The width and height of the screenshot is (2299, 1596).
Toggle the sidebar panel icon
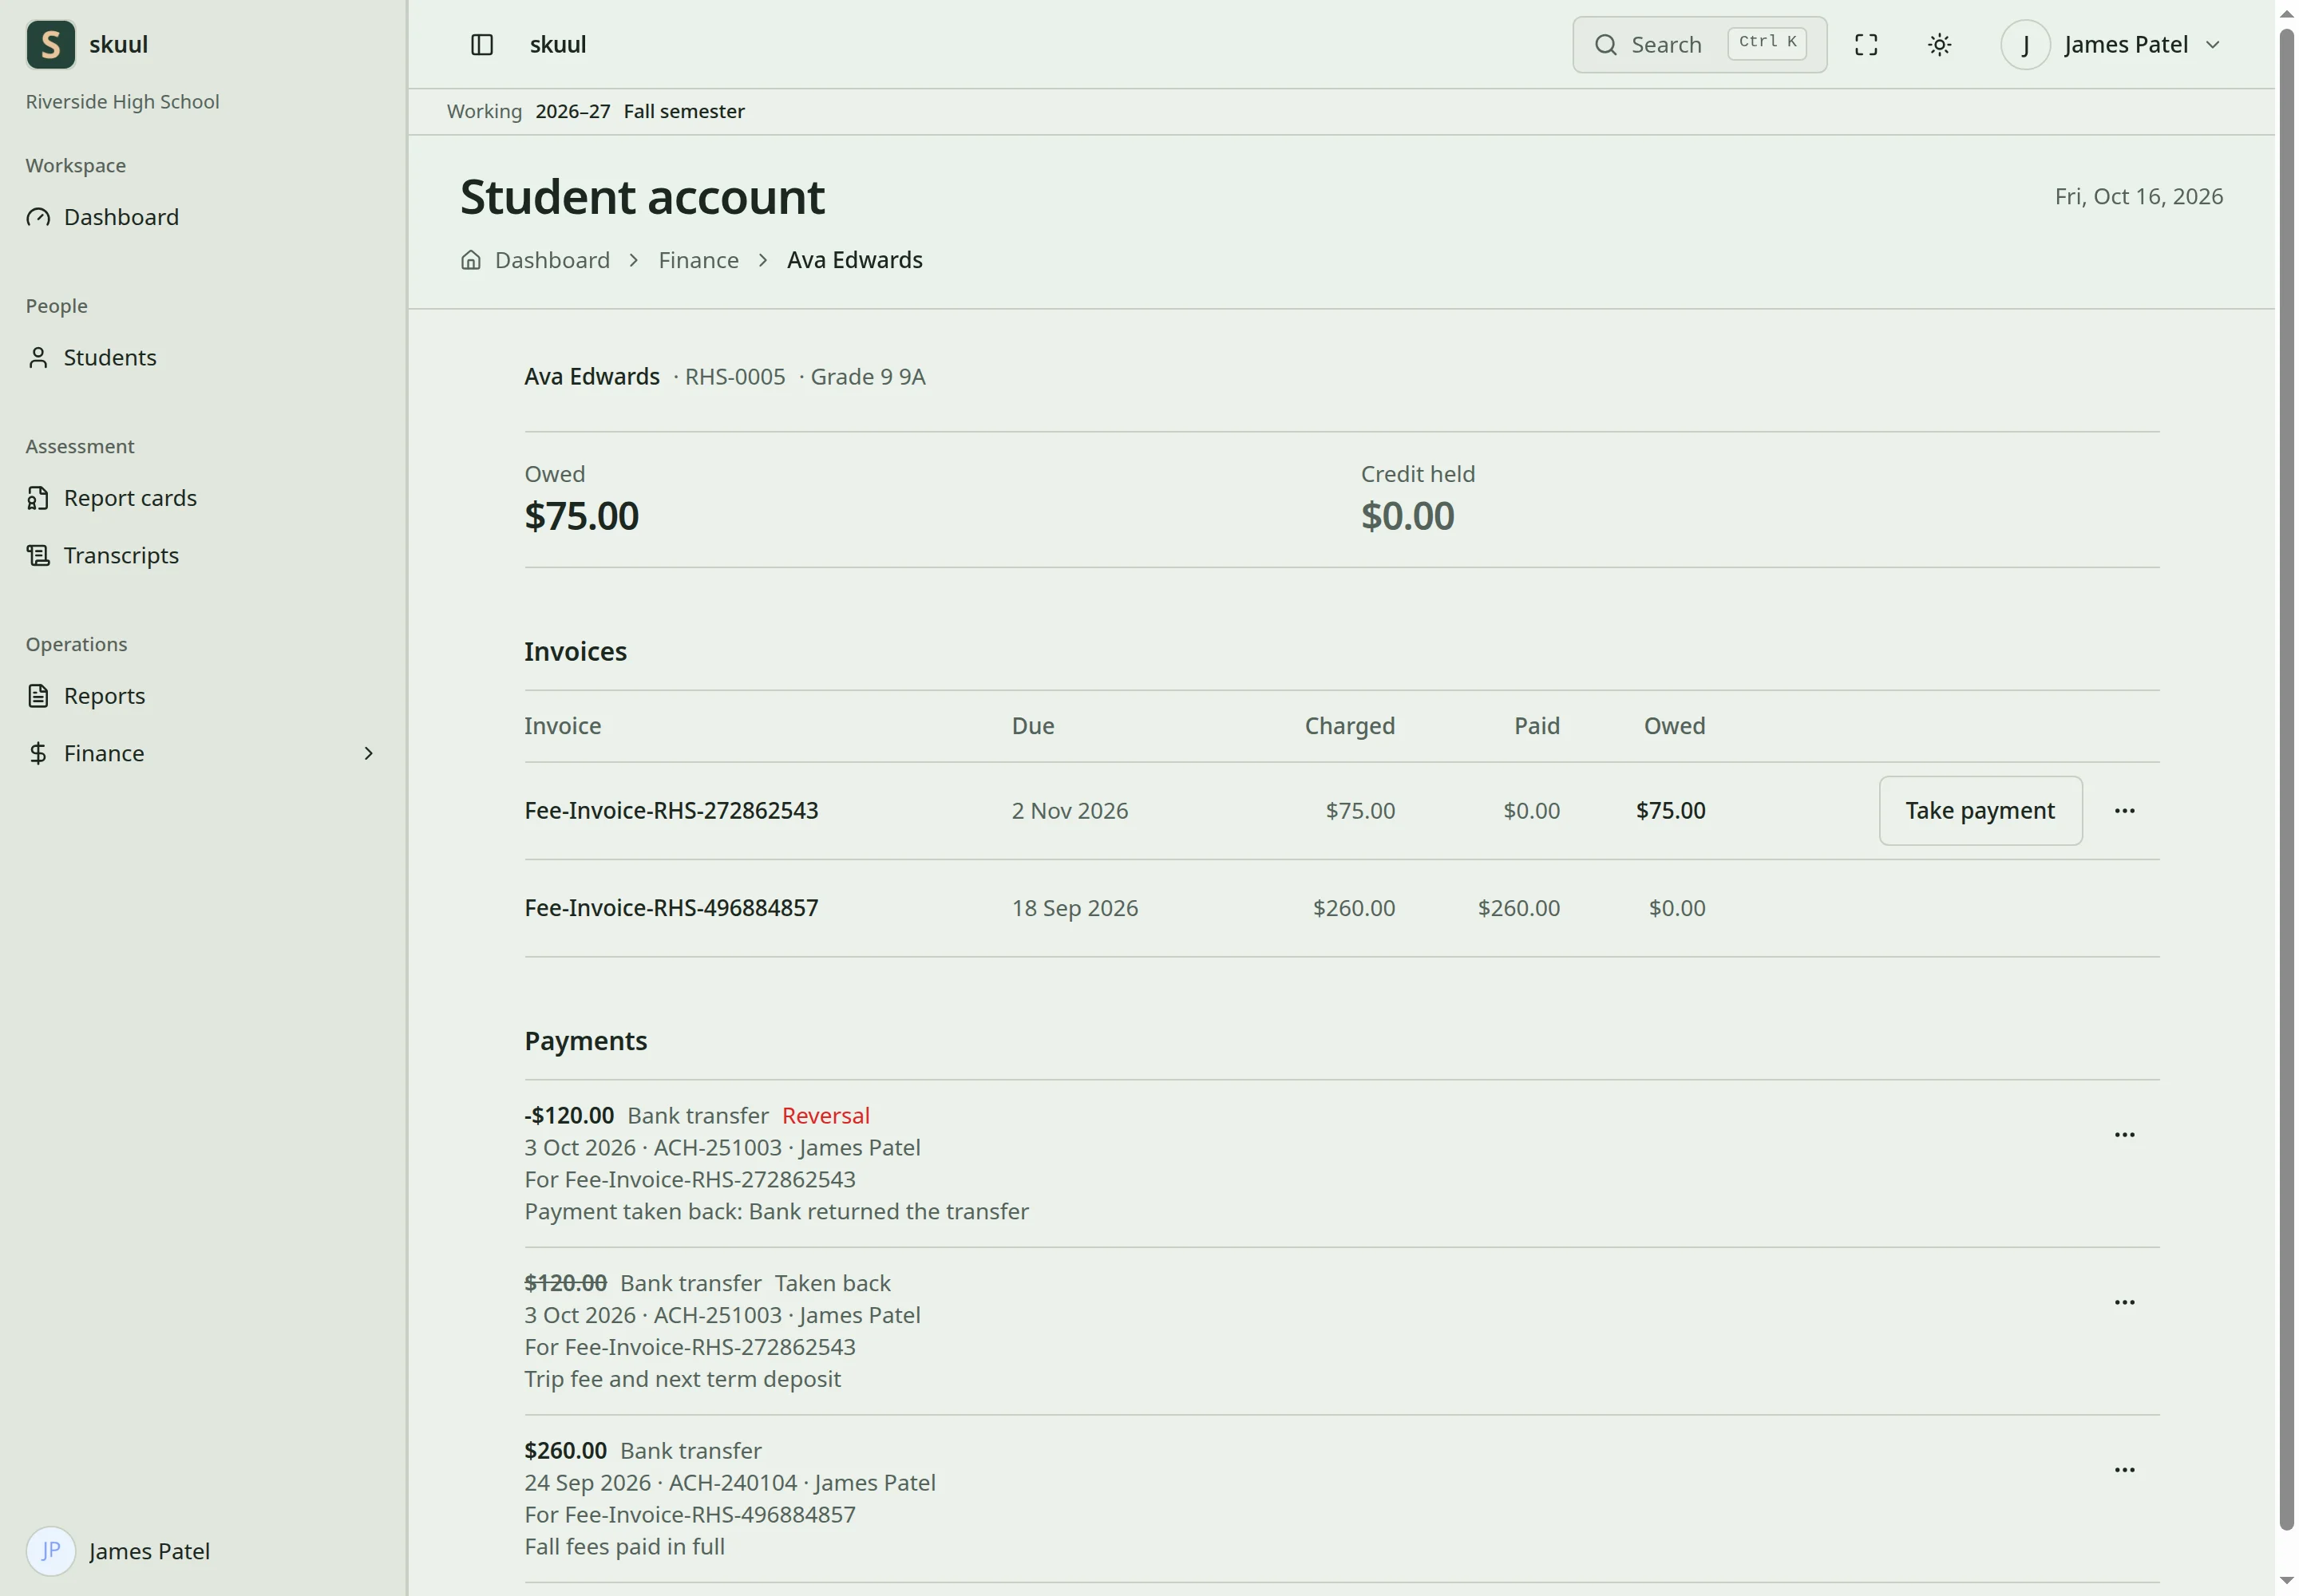tap(481, 45)
